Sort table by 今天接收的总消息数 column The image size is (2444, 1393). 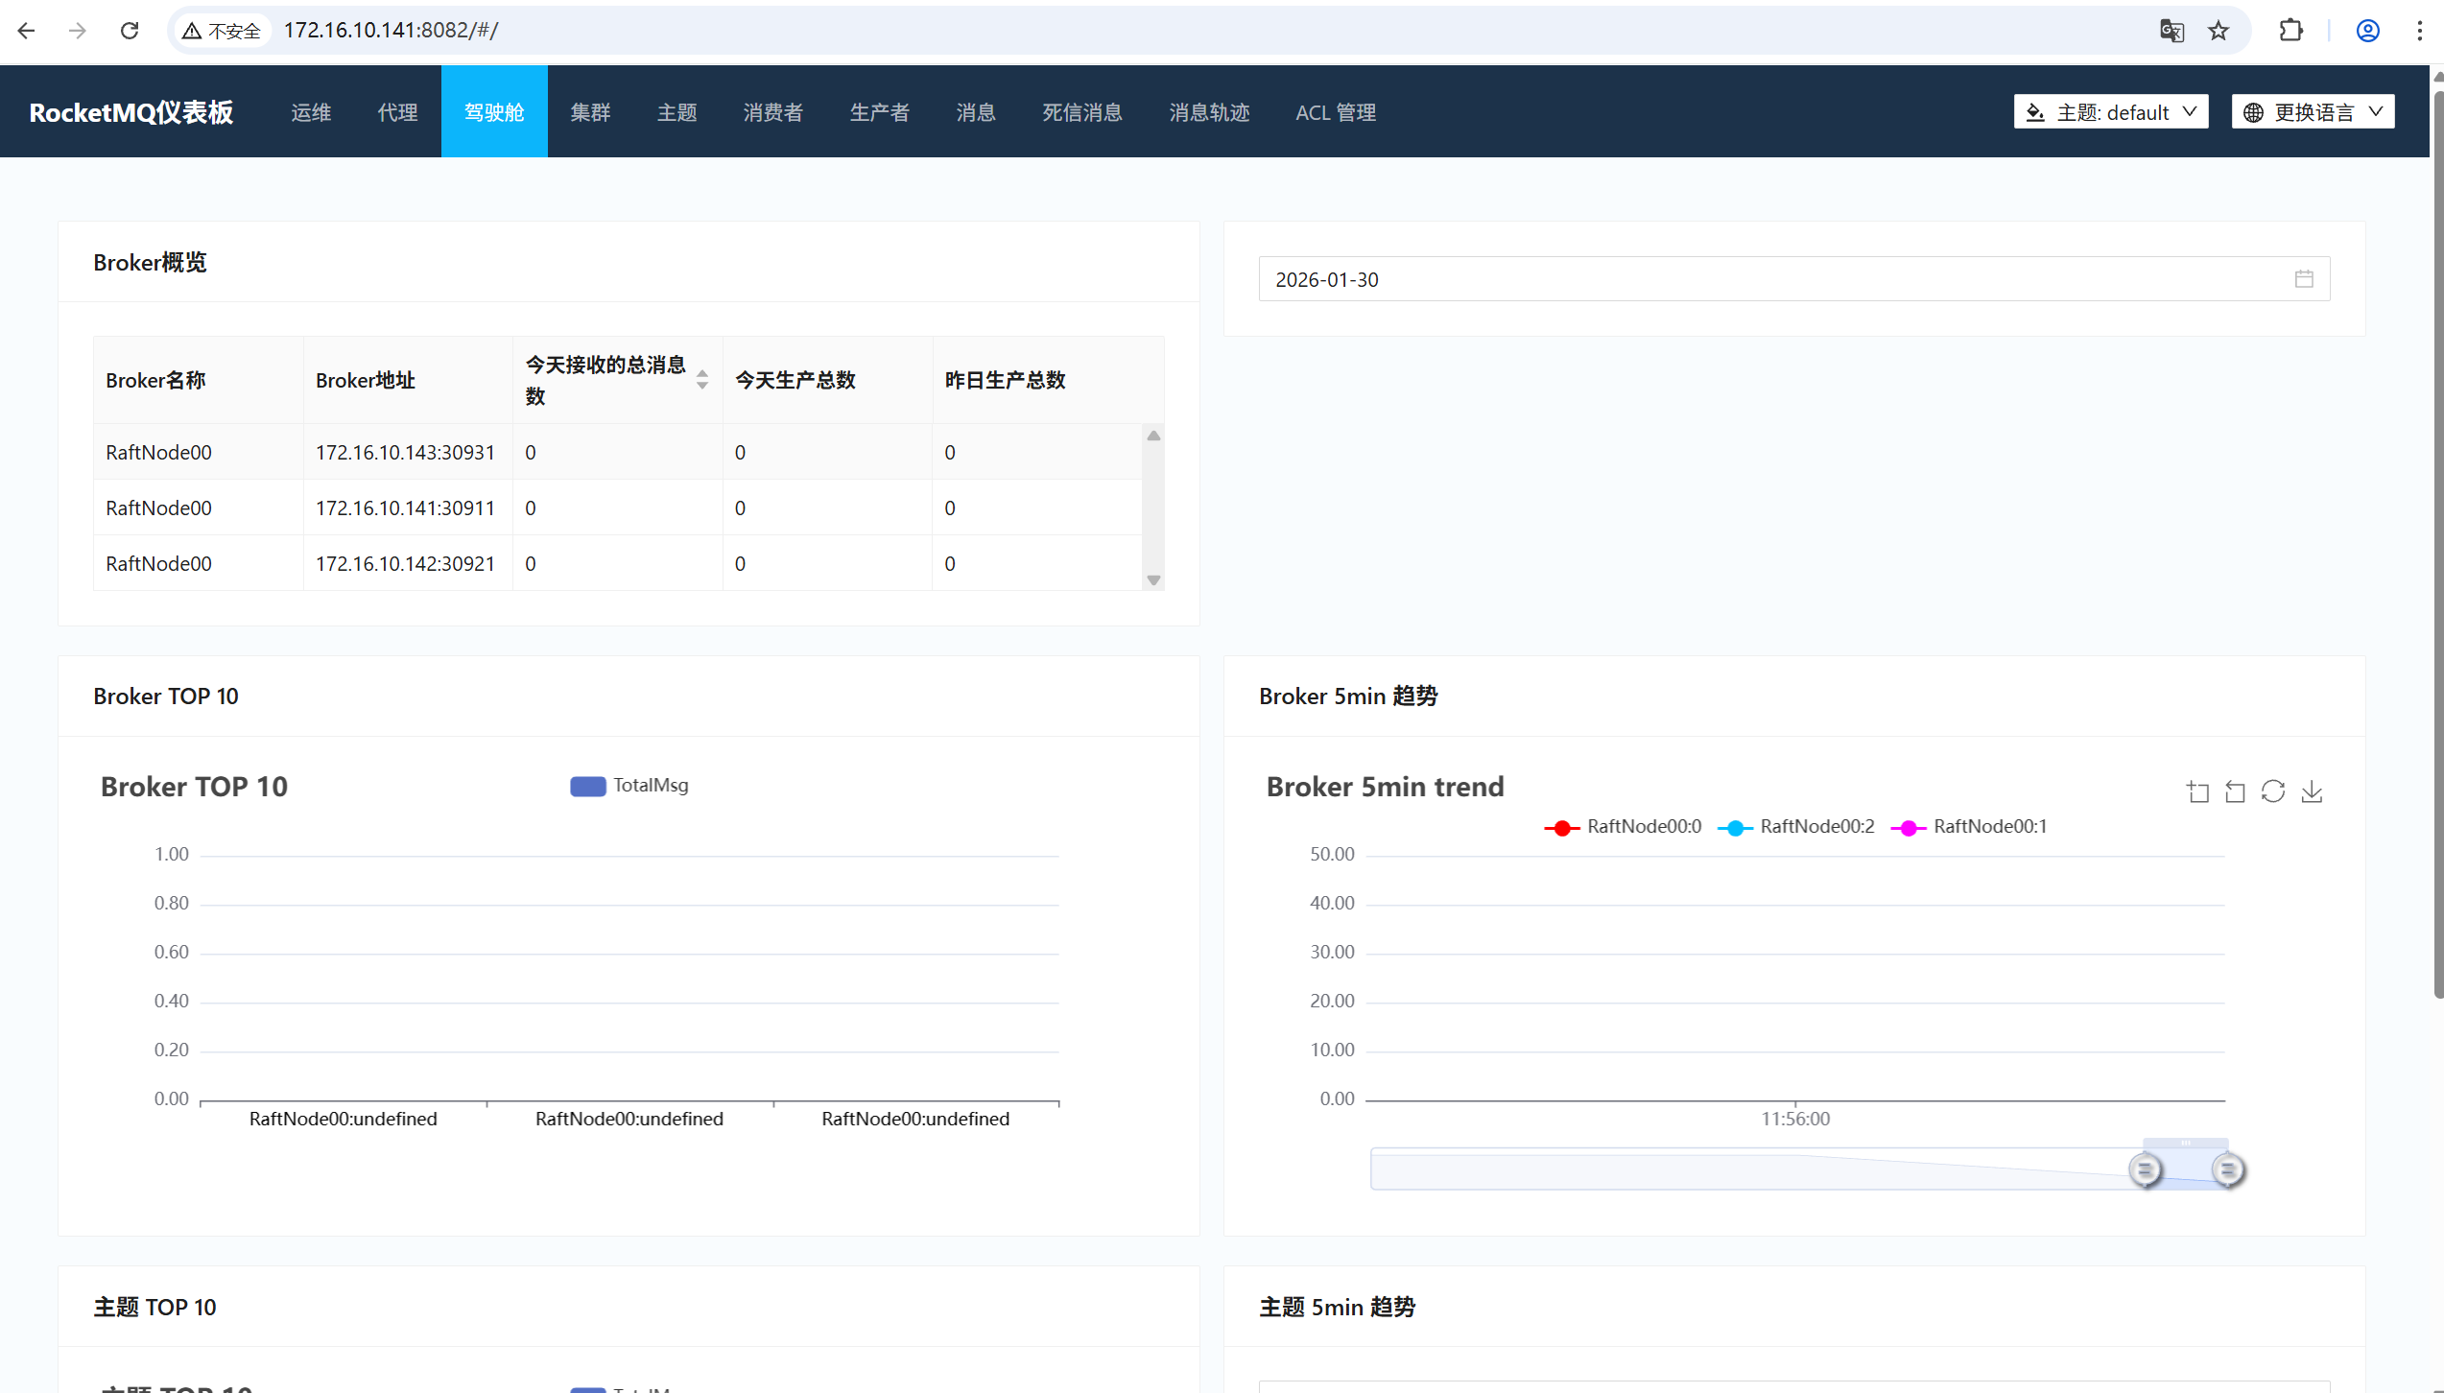(x=701, y=380)
